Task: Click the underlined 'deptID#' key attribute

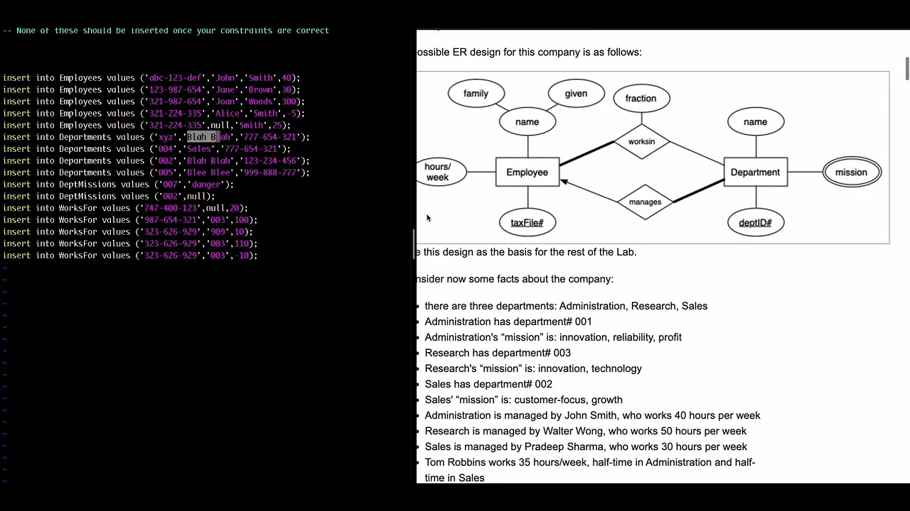Action: tap(755, 223)
